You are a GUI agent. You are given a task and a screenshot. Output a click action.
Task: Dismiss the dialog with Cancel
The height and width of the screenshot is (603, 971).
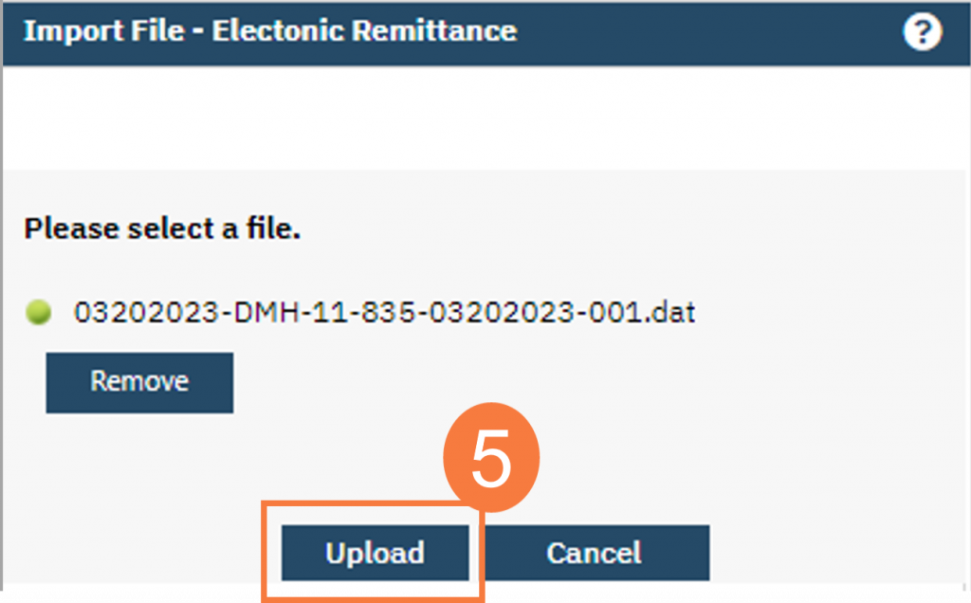(x=595, y=553)
